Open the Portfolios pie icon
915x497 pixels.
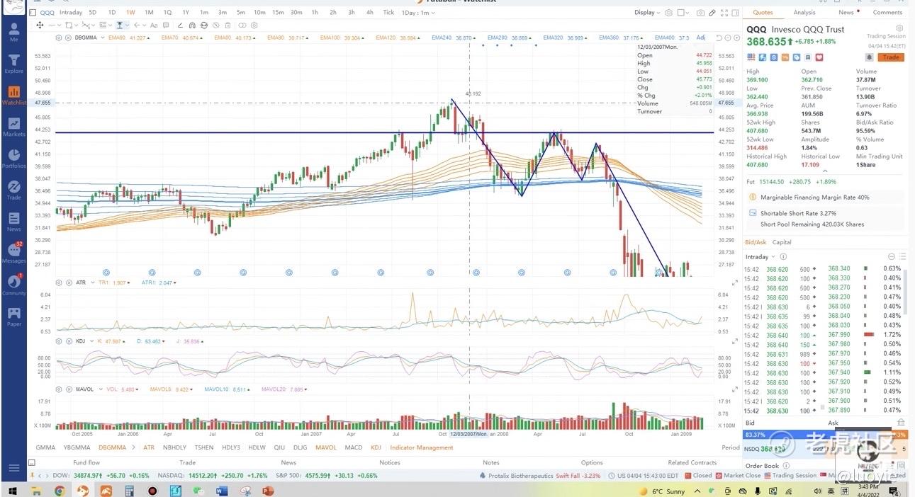click(13, 158)
